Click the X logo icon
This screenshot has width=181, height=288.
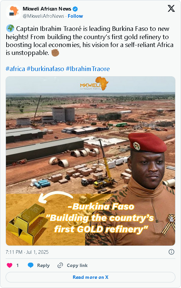point(171,9)
